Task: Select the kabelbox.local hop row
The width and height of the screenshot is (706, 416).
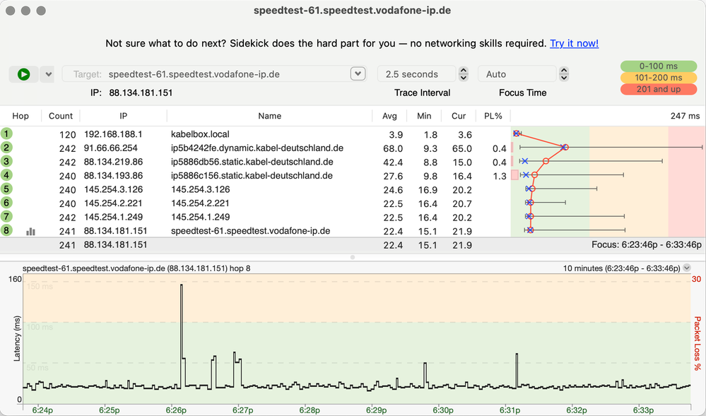Action: pos(212,134)
